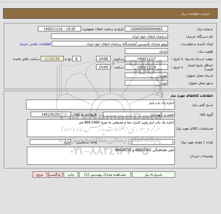Click the remaining time counter 21:02:36
This screenshot has width=221, height=214.
pyautogui.click(x=52, y=59)
